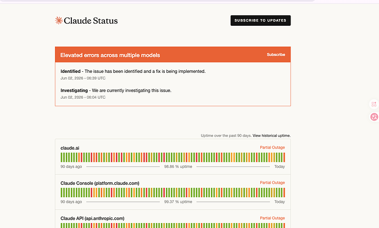This screenshot has height=228, width=379.
Task: Click the 99.37 % uptime value
Action: [x=178, y=202]
